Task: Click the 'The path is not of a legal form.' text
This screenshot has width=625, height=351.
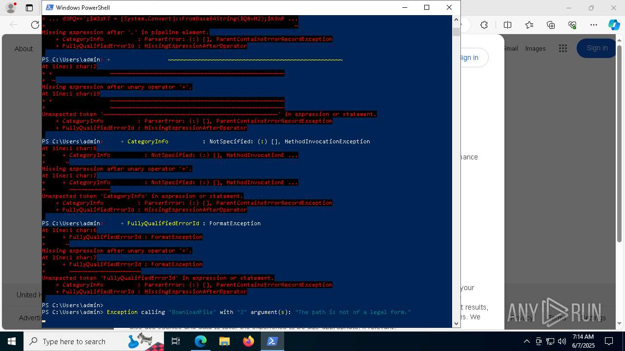Action: 353,312
